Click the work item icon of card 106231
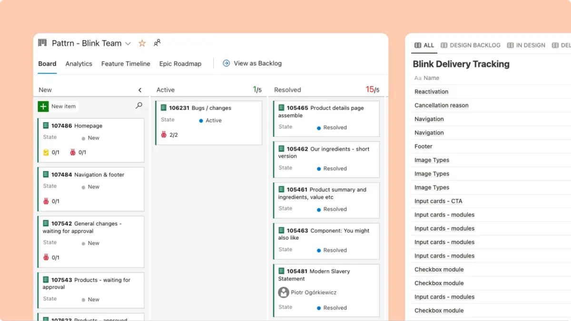The width and height of the screenshot is (571, 321). pos(164,108)
